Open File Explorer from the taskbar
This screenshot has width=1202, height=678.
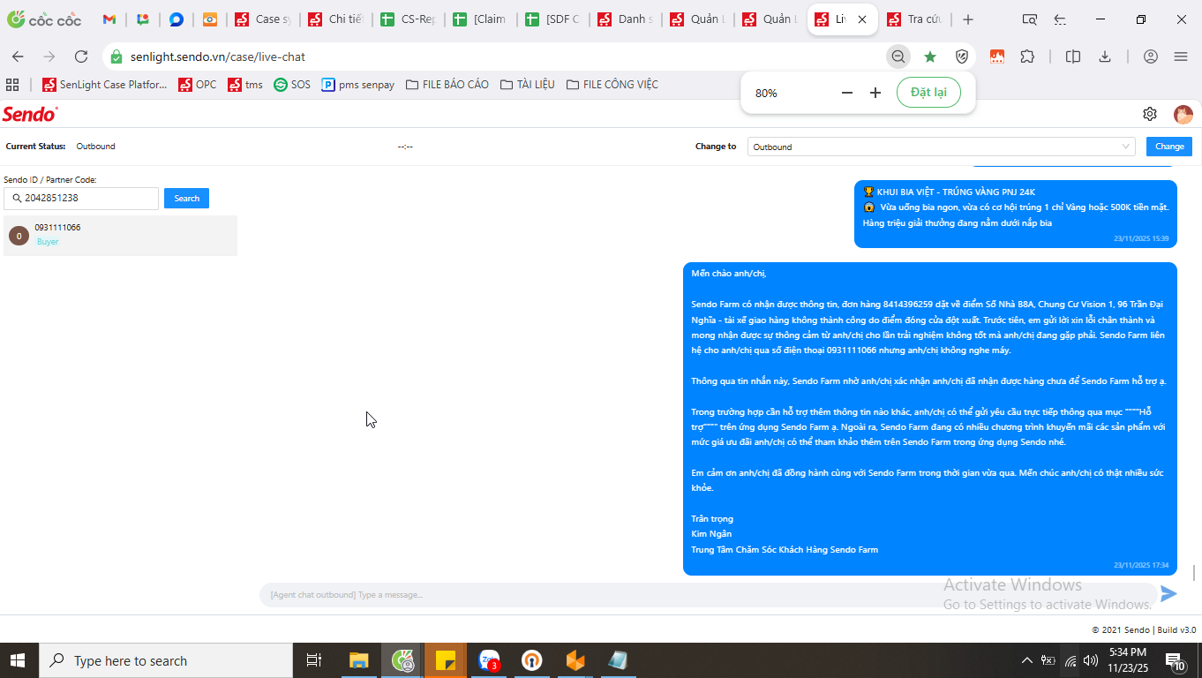[358, 660]
